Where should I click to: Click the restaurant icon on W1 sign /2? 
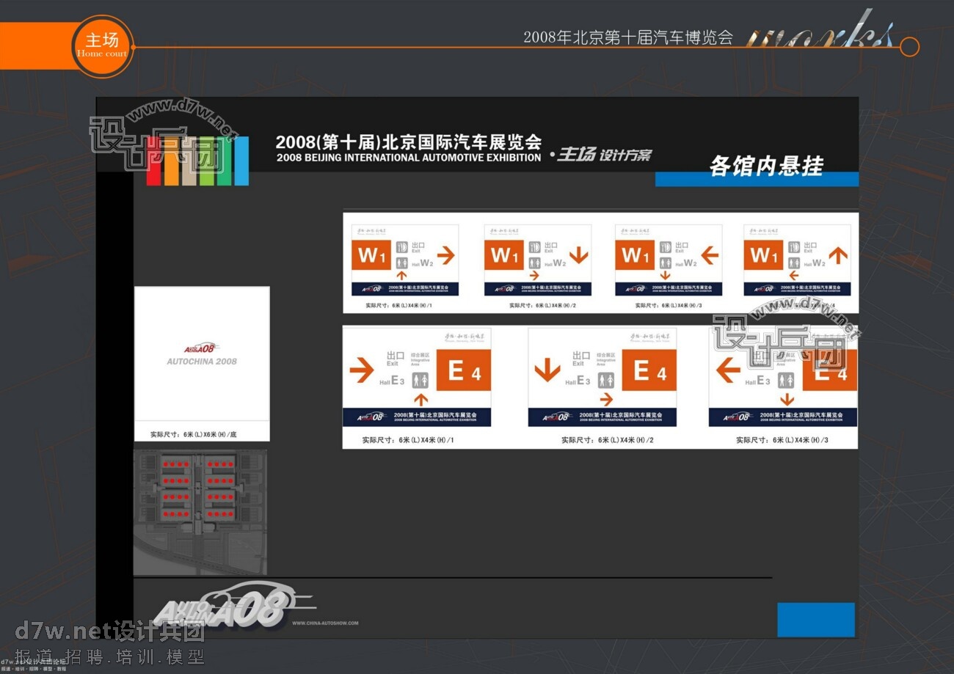534,247
